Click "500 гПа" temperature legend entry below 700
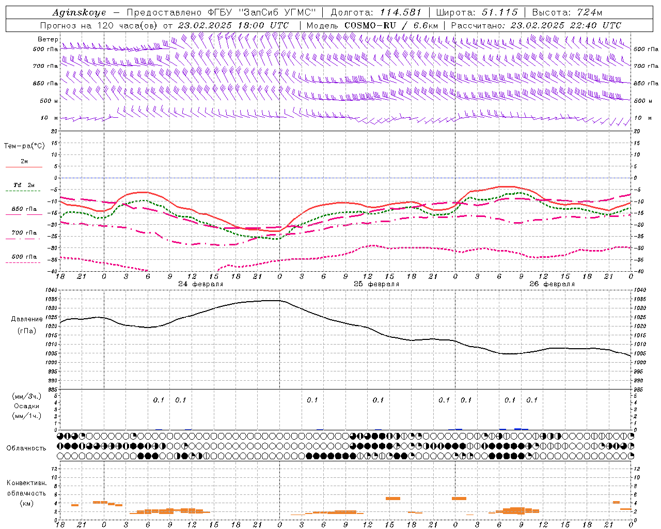The image size is (661, 529). click(x=24, y=256)
